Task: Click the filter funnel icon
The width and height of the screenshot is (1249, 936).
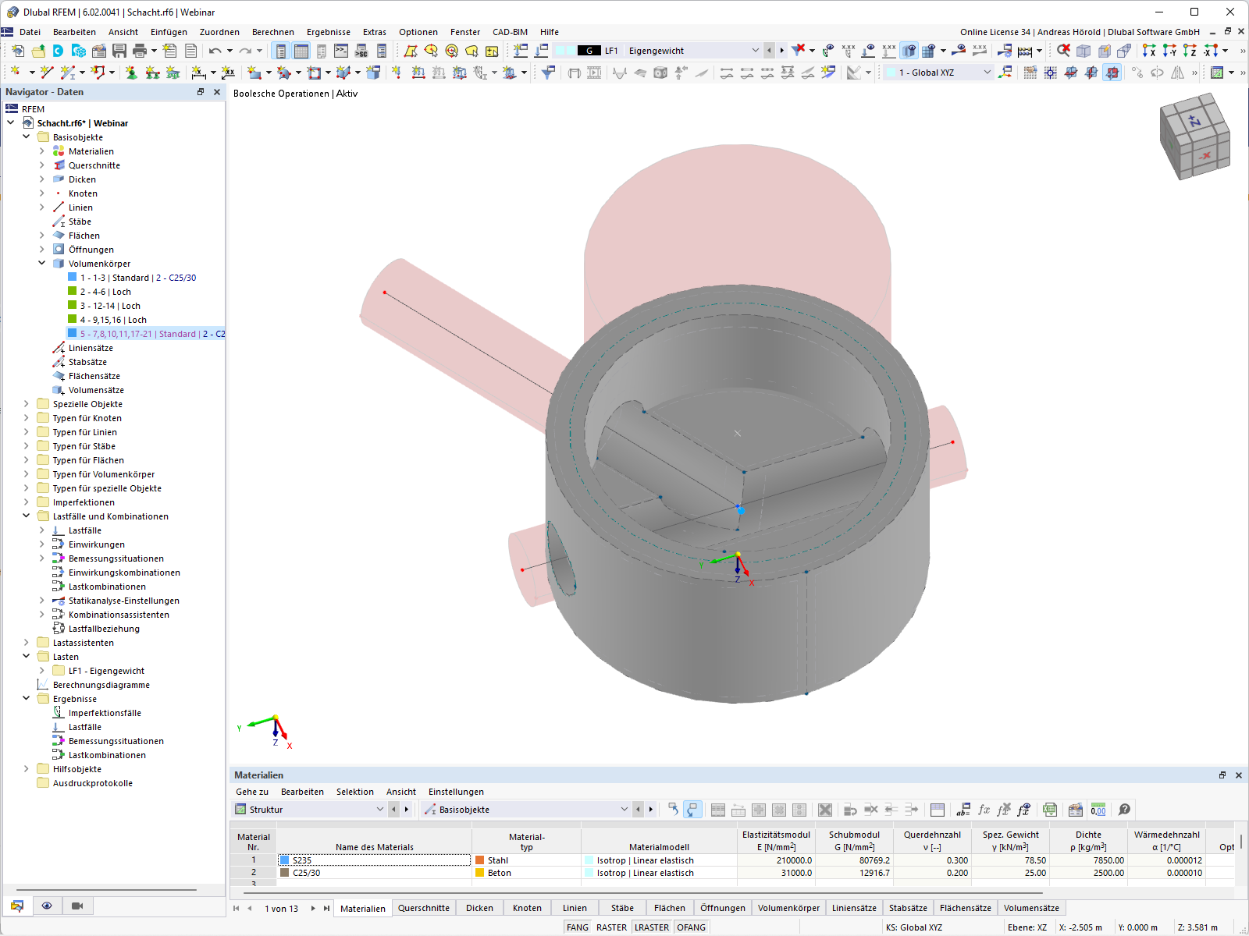Action: [549, 73]
